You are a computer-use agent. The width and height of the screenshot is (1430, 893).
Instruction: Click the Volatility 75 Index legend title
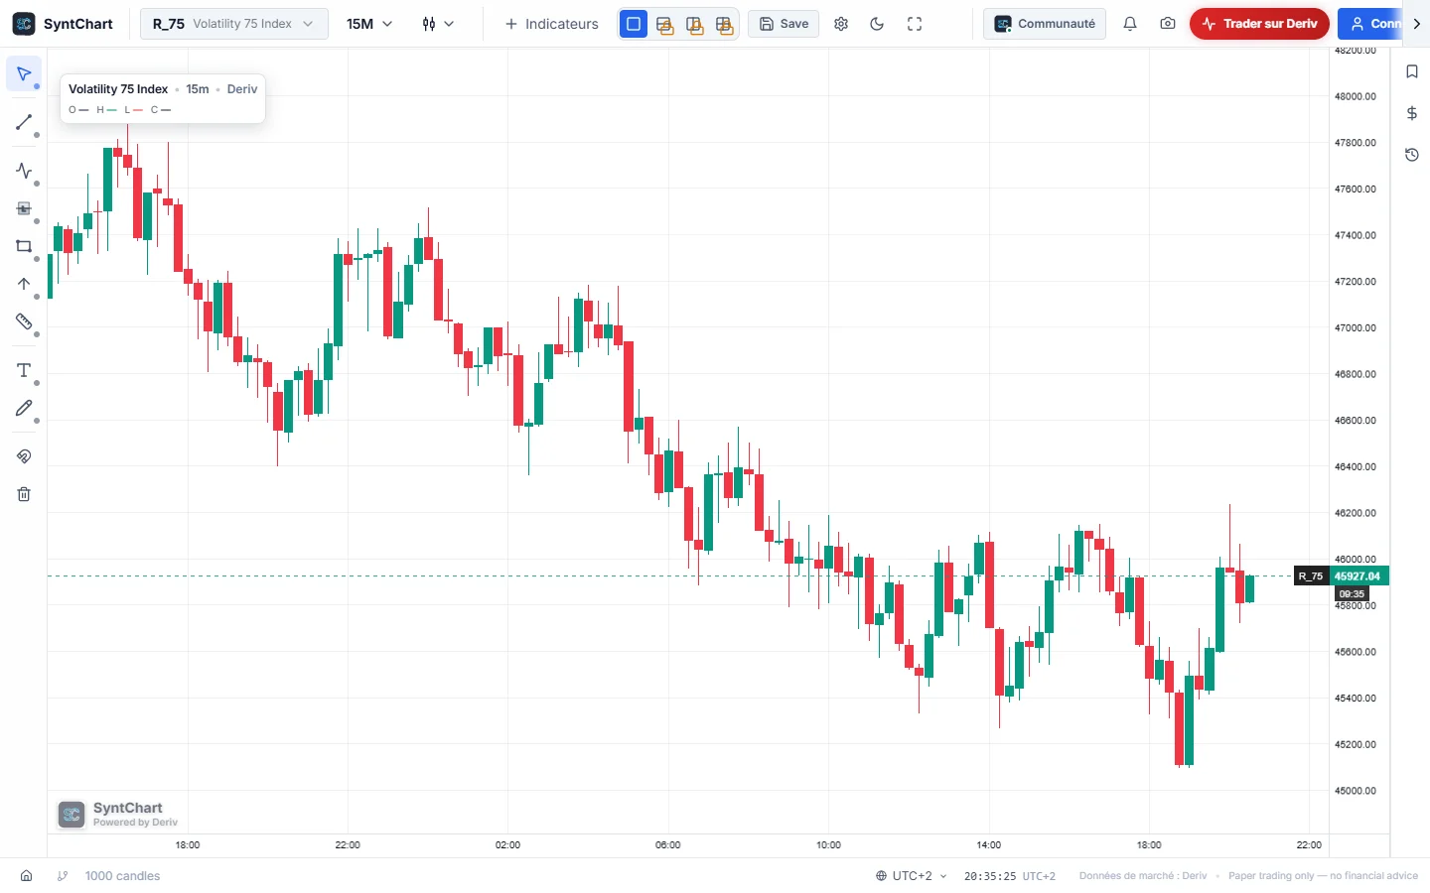118,89
